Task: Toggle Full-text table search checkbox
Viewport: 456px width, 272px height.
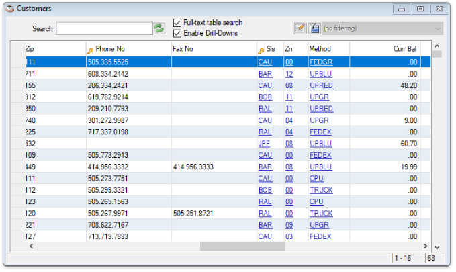Action: point(177,23)
